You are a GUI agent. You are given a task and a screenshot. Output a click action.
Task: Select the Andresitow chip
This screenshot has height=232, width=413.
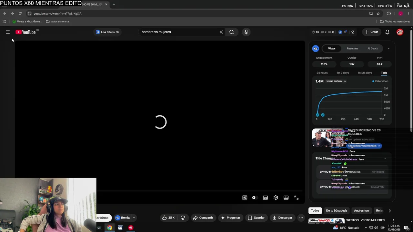click(x=361, y=211)
